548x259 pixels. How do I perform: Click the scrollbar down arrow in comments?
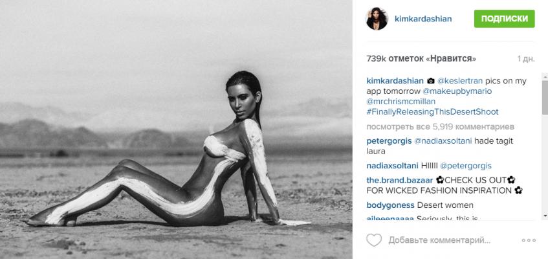(x=545, y=217)
